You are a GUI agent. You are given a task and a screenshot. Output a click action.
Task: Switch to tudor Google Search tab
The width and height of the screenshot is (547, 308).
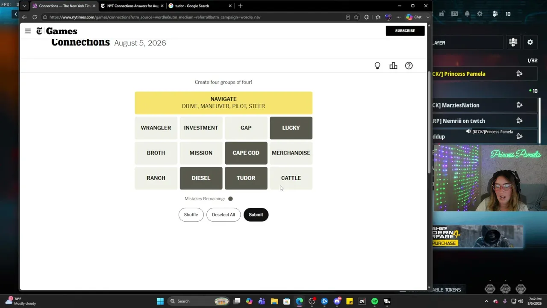(x=200, y=6)
